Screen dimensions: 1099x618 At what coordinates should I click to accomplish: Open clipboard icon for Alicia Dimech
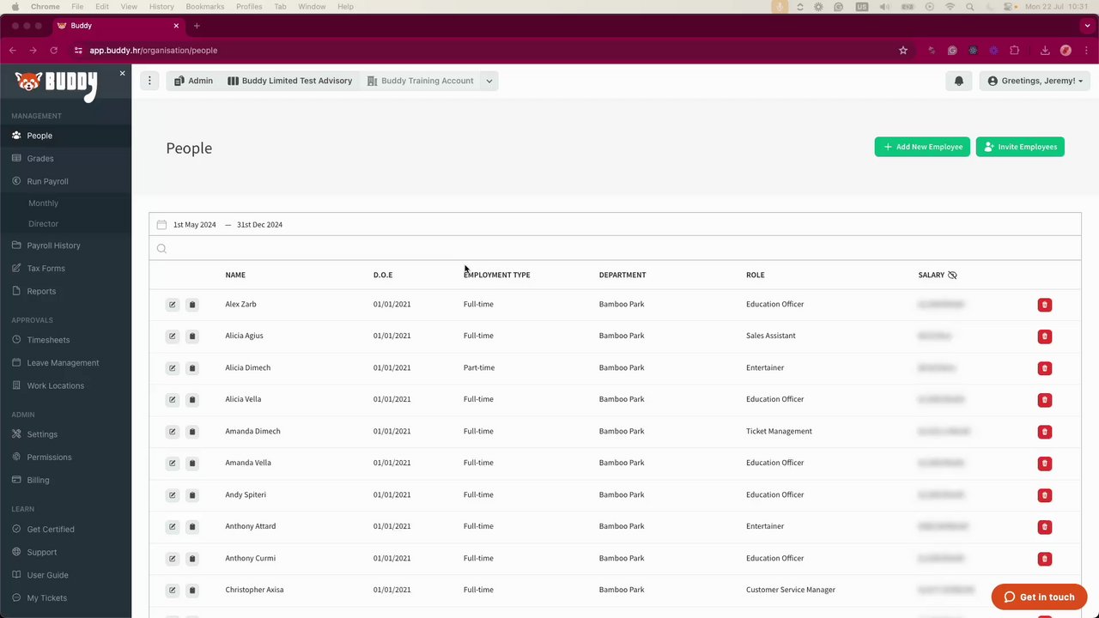pyautogui.click(x=192, y=368)
